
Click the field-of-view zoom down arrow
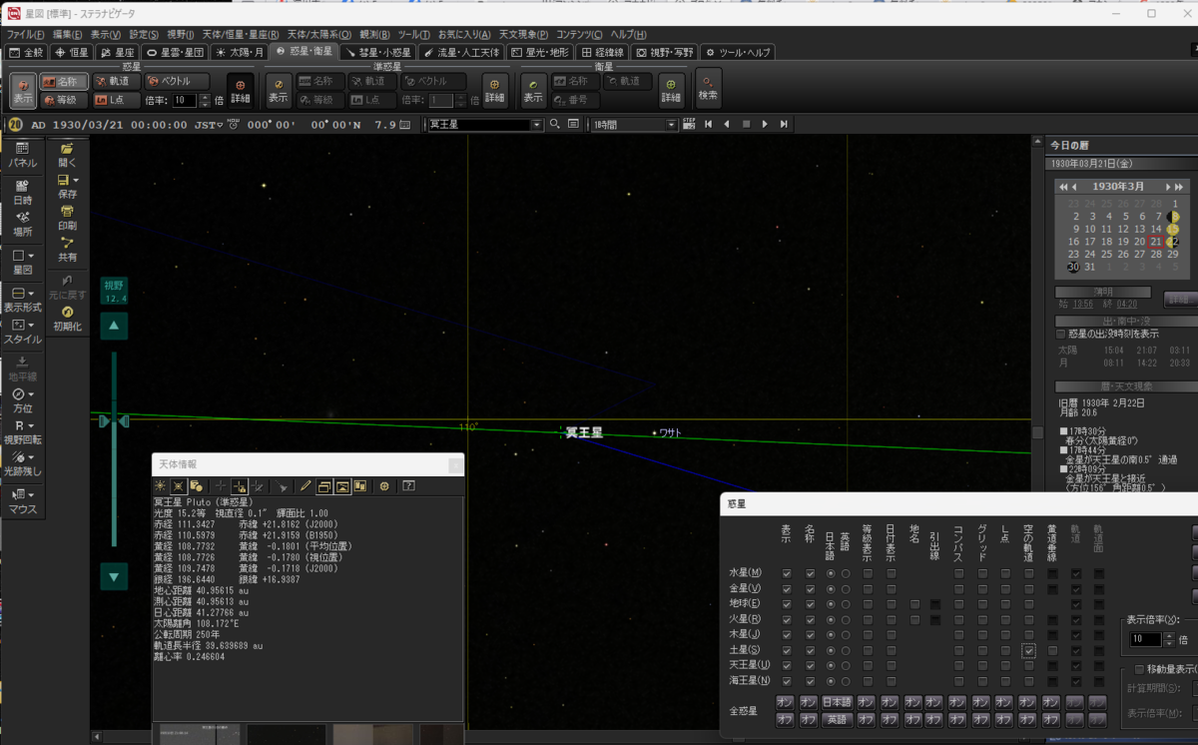tap(115, 576)
